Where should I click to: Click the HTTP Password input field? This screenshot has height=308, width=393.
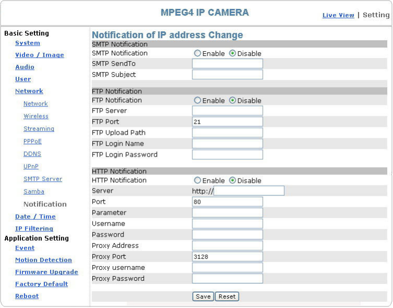pos(227,235)
